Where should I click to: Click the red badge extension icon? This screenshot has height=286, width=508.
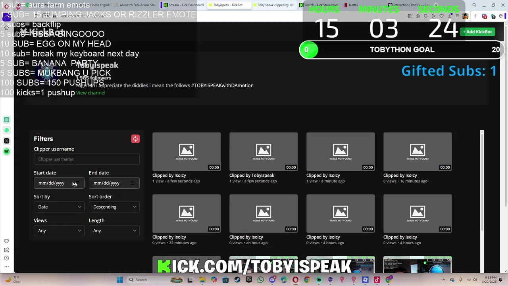pos(485,16)
